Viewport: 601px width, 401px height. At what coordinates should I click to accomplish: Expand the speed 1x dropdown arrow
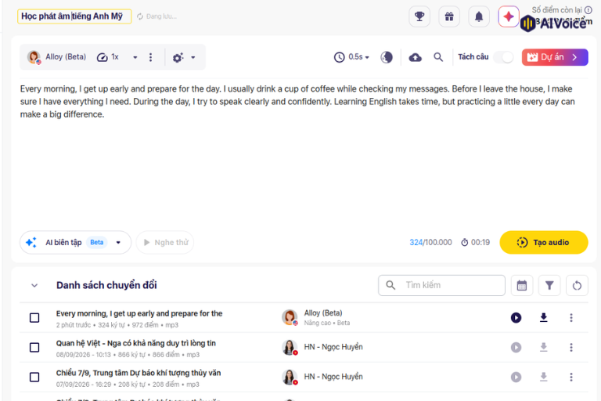click(135, 57)
